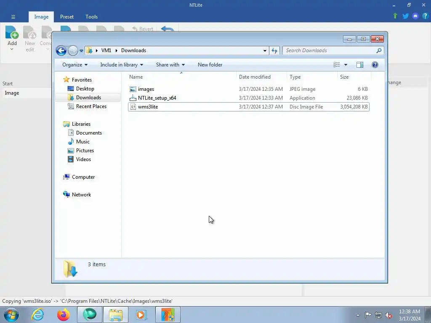Click the taskbar clock showing 12:38 AM
Screen dimensions: 431x323
409,315
